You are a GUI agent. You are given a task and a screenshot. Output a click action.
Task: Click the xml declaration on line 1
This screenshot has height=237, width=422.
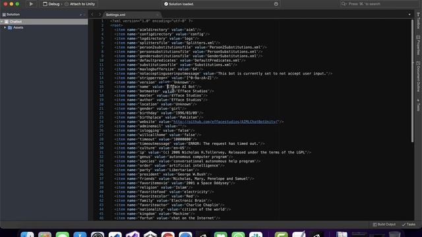coord(151,20)
